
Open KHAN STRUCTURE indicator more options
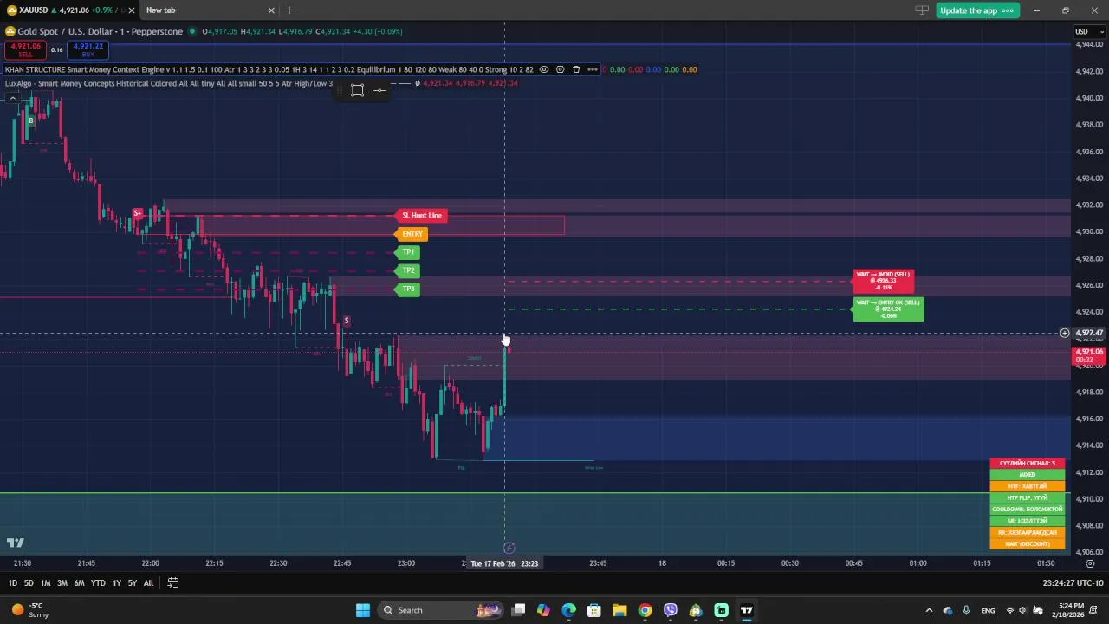[x=593, y=69]
